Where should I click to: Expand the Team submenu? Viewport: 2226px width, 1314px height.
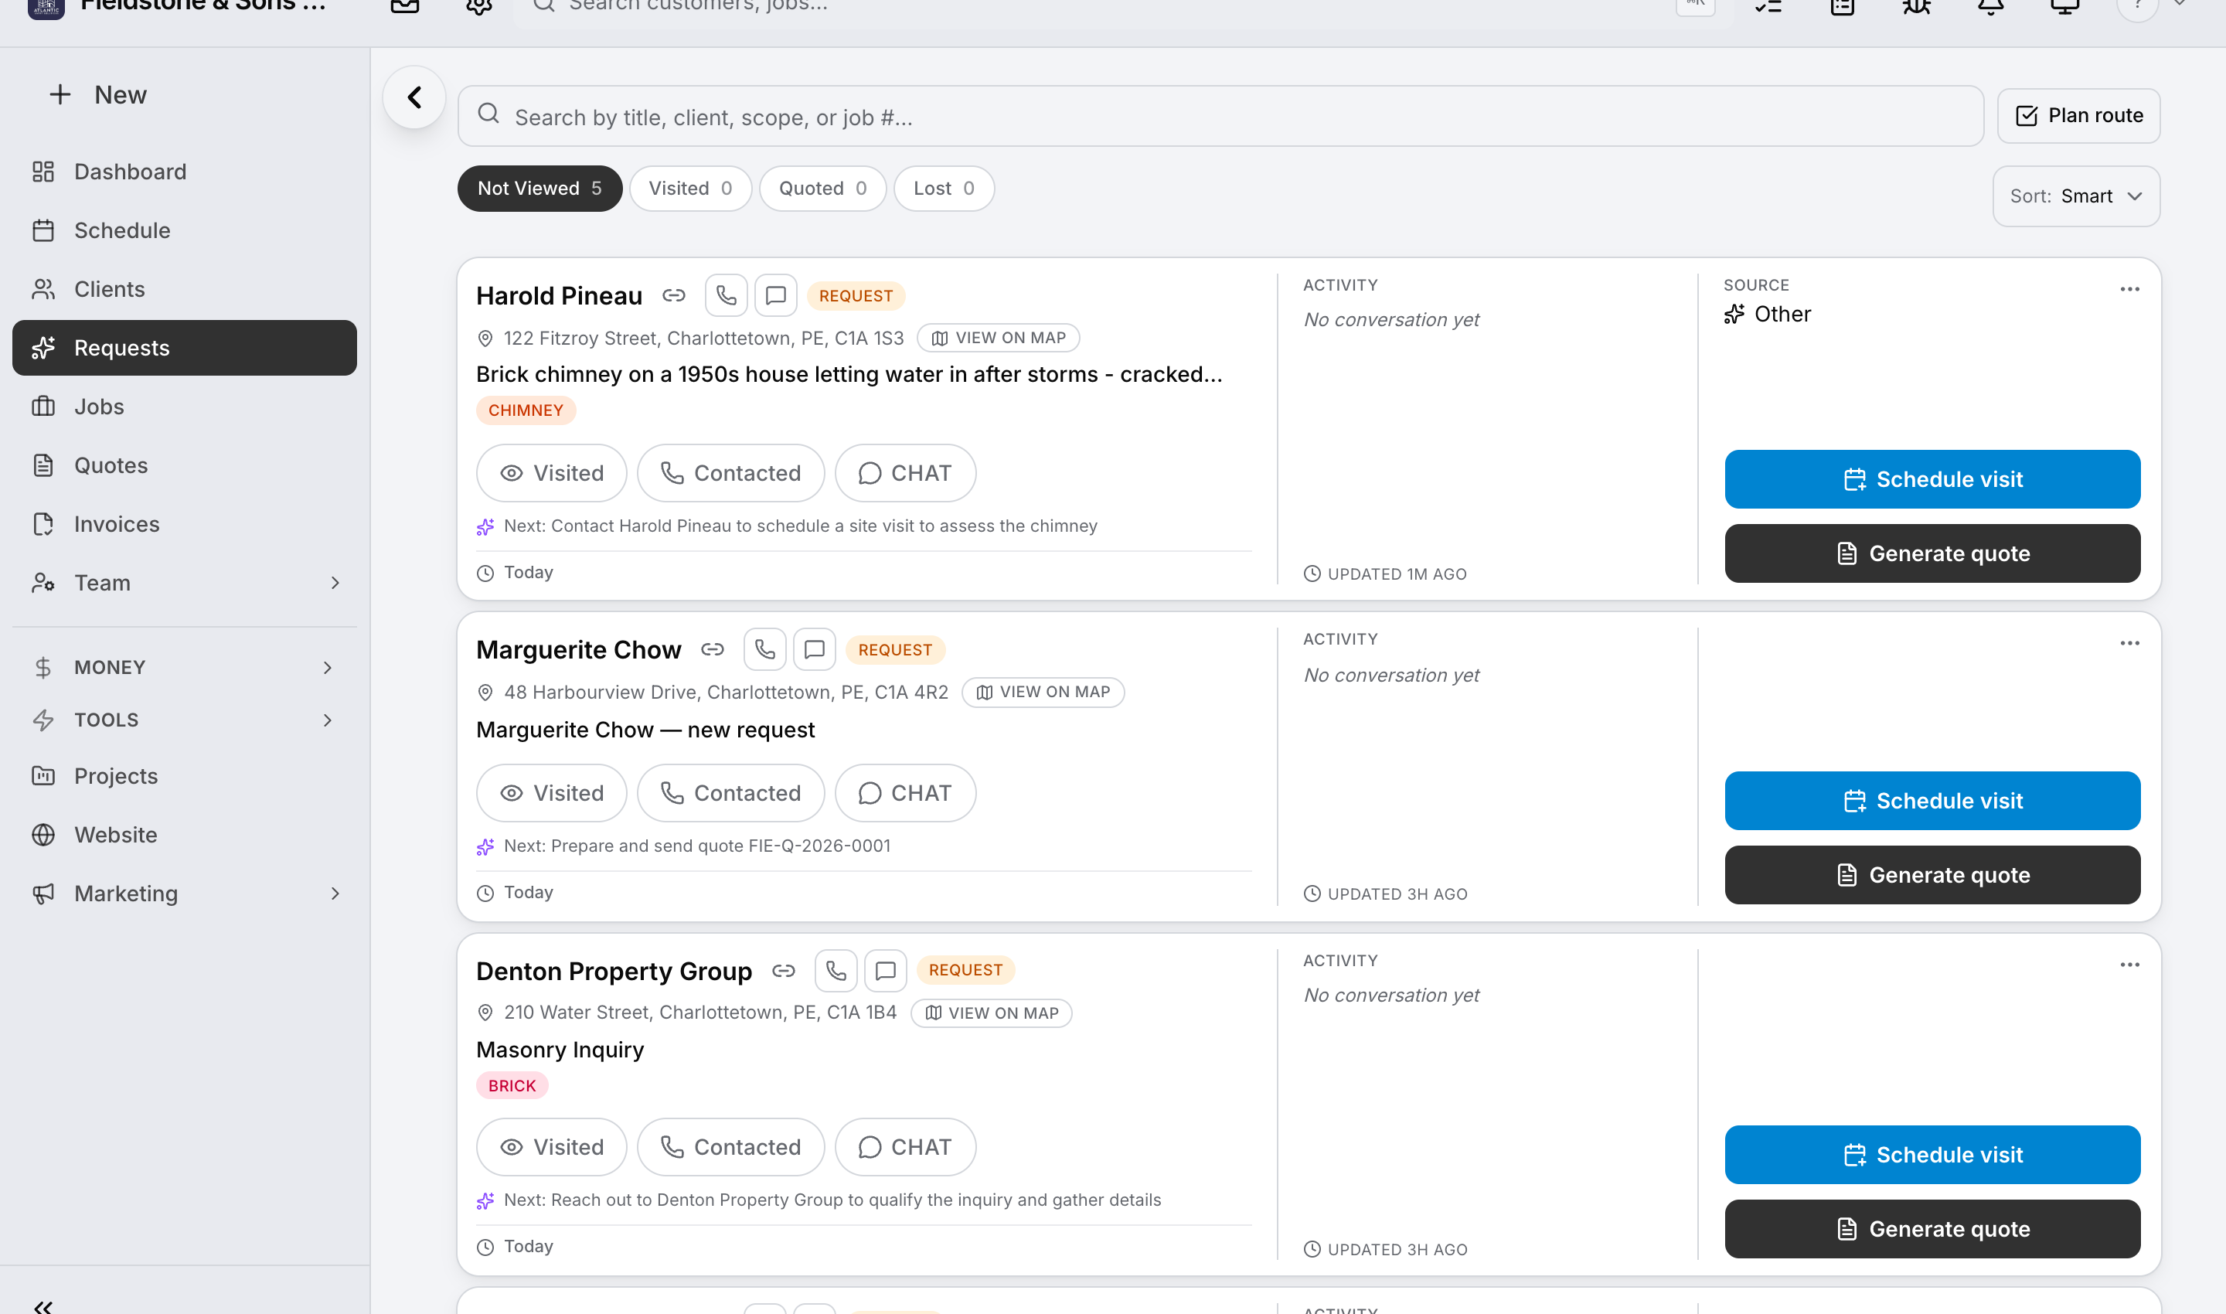coord(184,584)
